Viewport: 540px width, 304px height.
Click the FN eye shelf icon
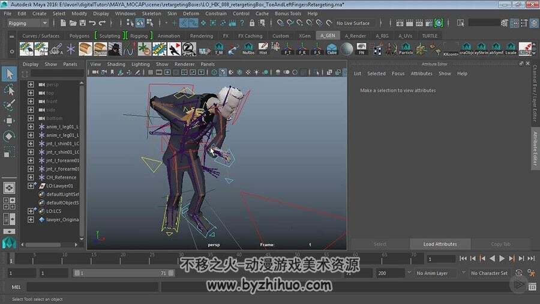(361, 49)
